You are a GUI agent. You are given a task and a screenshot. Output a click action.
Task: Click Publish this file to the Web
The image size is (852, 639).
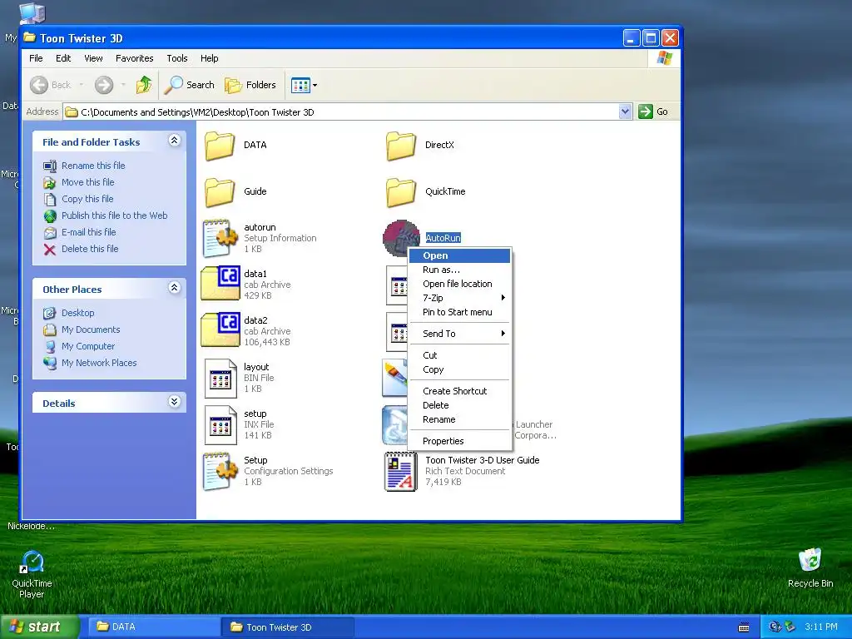point(114,215)
